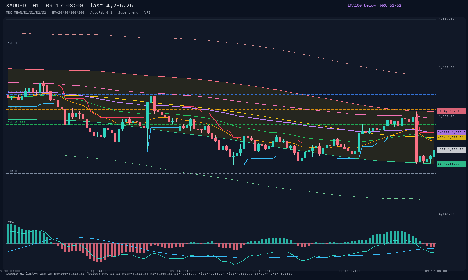Viewport: 468px width, 280px height.
Task: Click the R1 4,369.31 price tag
Action: click(451, 111)
